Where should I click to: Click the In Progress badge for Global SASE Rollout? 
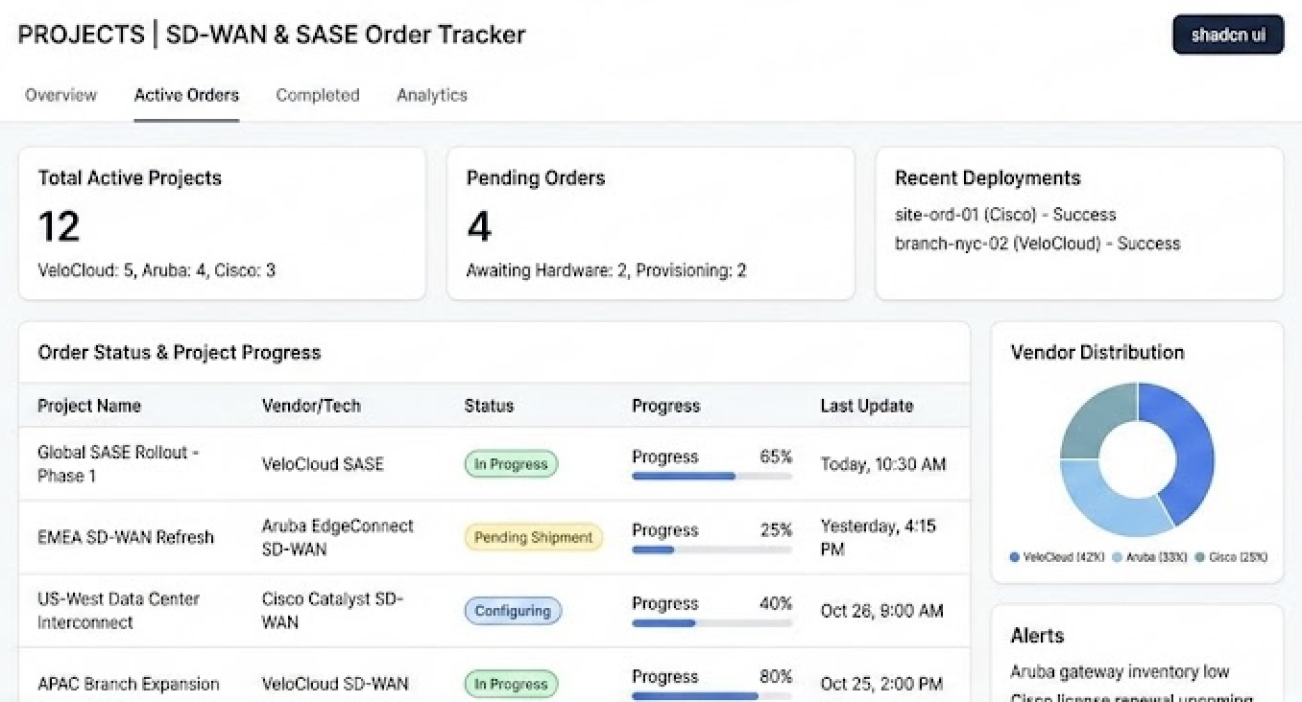510,464
